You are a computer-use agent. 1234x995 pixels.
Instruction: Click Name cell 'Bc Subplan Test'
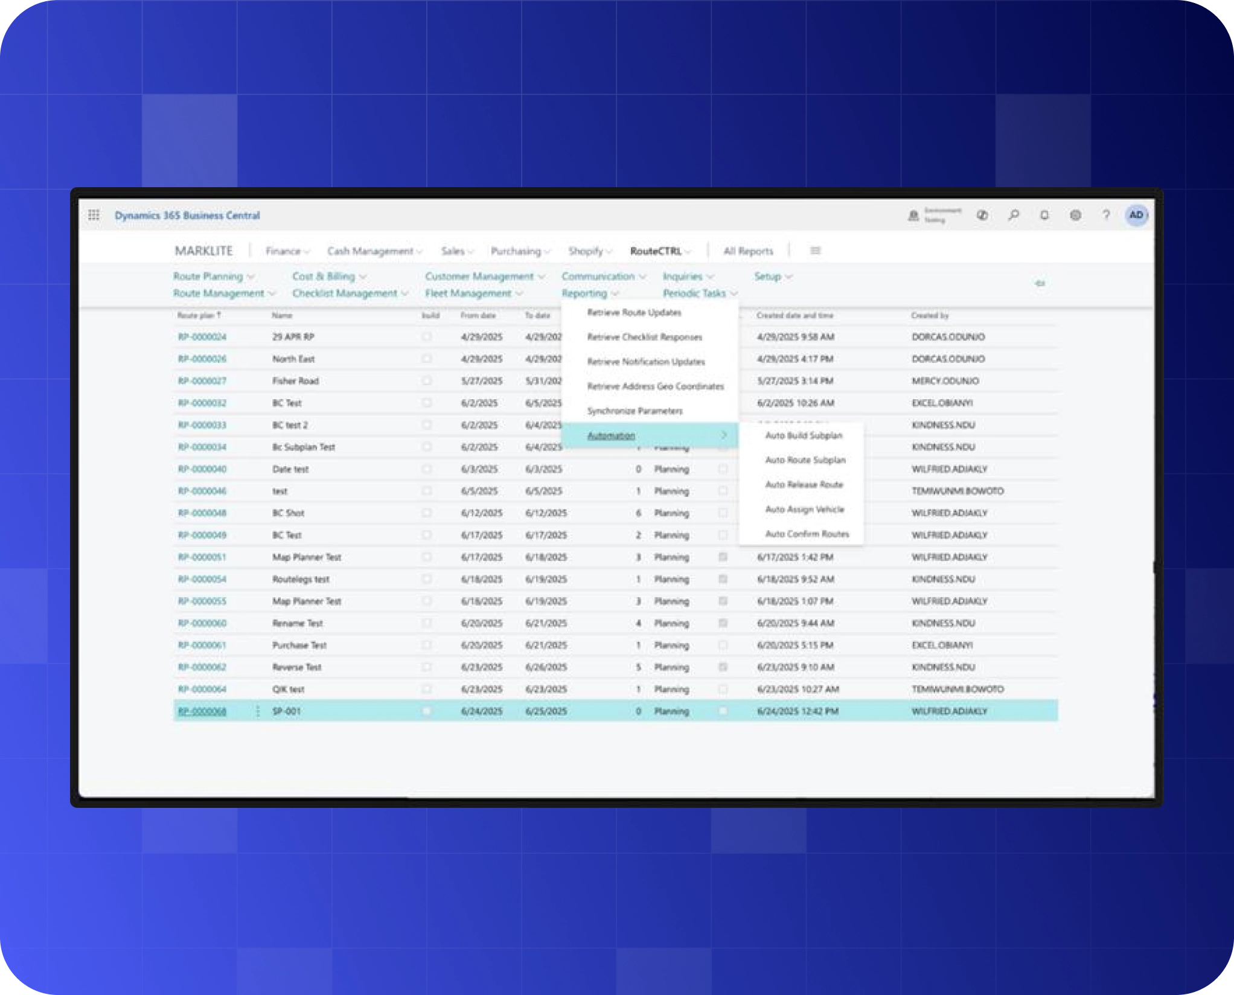[x=303, y=447]
